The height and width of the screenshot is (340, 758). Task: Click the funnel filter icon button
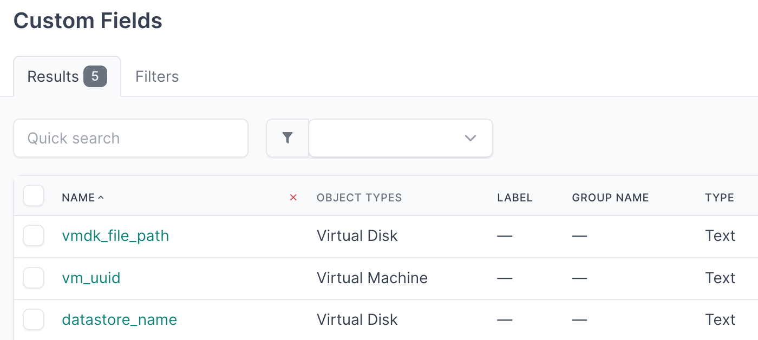click(287, 138)
